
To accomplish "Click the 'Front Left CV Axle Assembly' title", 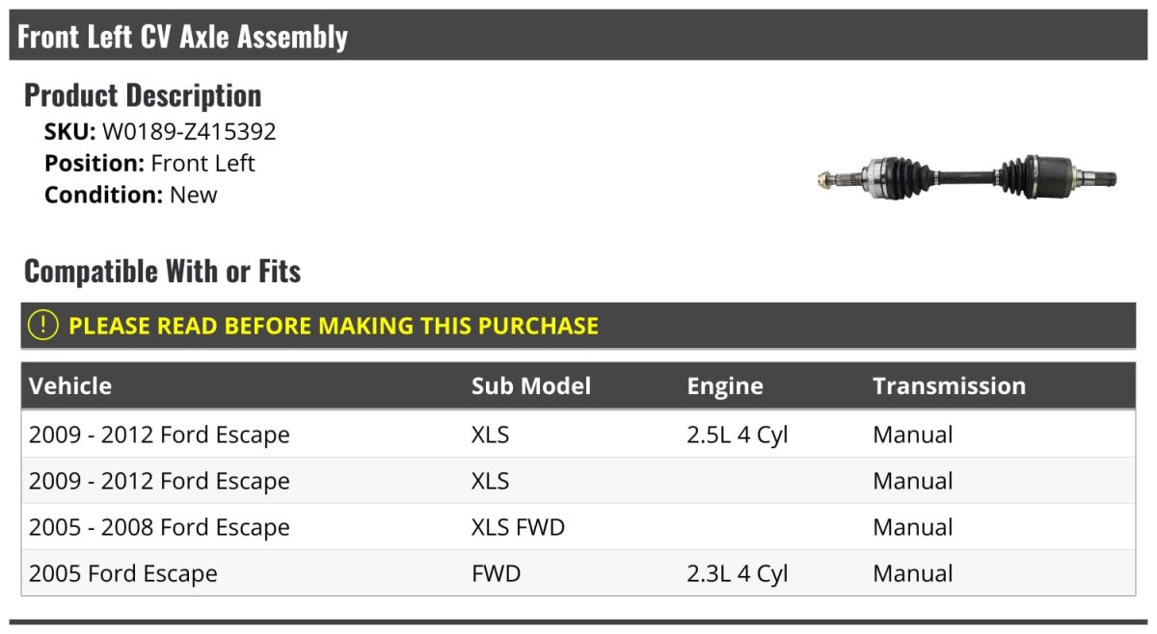I will (183, 37).
